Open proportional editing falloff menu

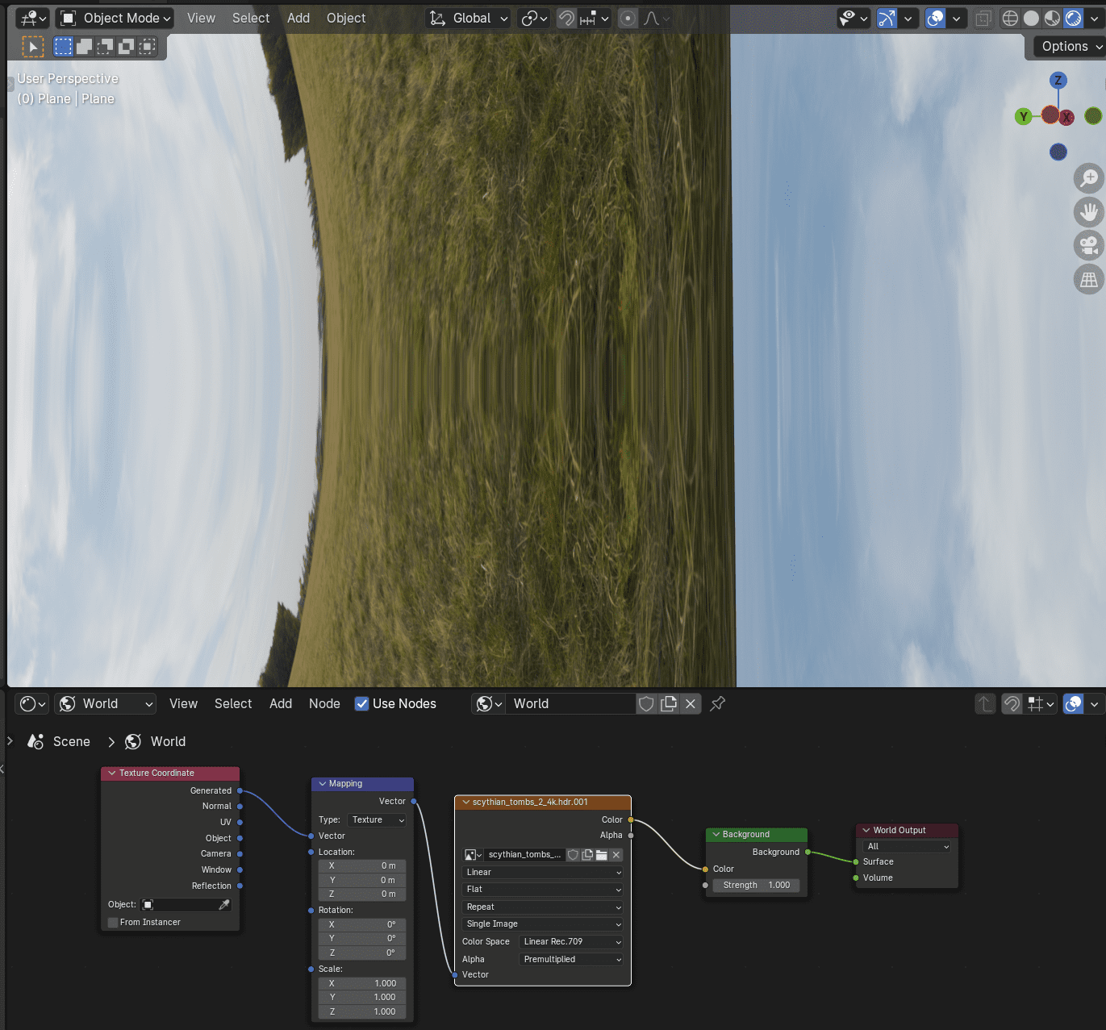(657, 18)
